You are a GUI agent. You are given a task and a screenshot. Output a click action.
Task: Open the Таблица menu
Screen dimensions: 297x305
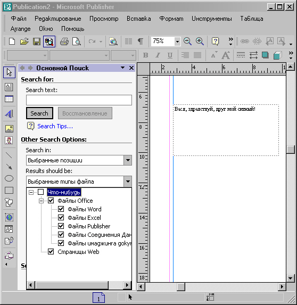click(x=251, y=19)
